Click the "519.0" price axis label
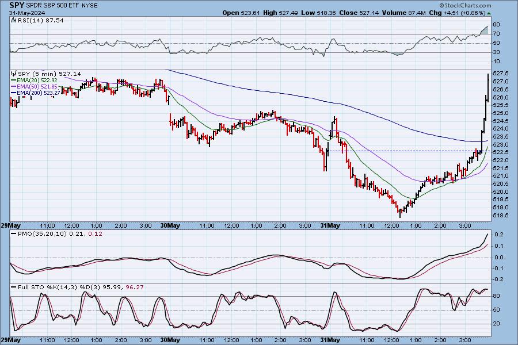 pyautogui.click(x=500, y=208)
